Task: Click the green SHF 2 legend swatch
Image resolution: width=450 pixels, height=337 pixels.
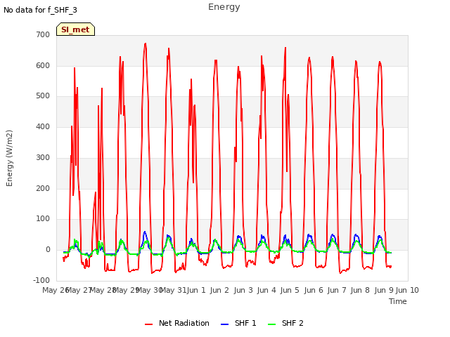Action: click(x=272, y=324)
